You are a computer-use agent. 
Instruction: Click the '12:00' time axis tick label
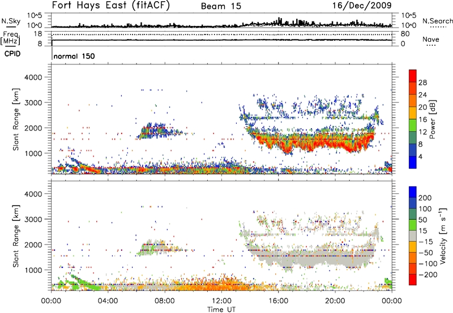(221, 301)
